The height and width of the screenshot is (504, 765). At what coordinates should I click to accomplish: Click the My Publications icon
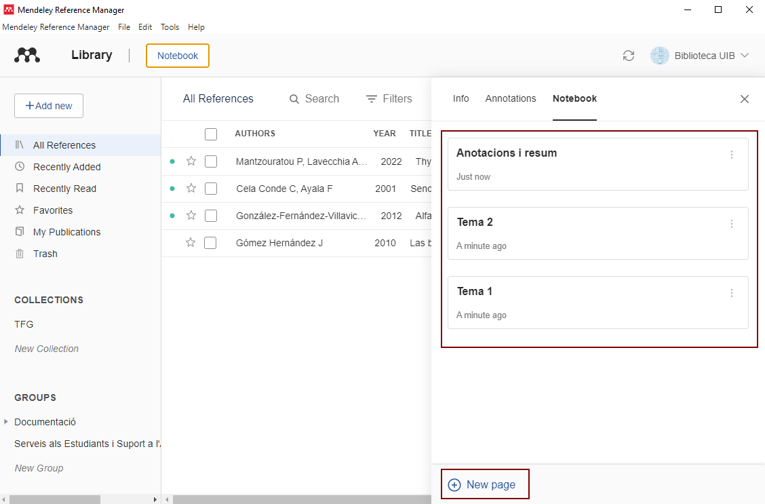(20, 232)
